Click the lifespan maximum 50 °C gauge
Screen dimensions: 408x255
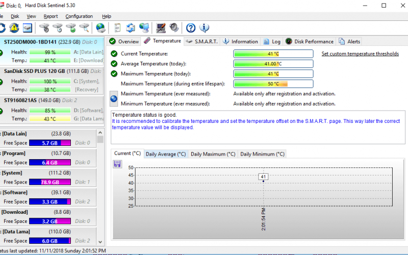(273, 84)
